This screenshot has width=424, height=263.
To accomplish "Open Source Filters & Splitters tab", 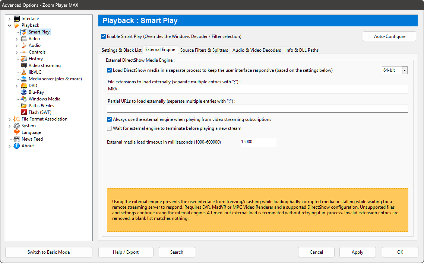I will [x=204, y=50].
